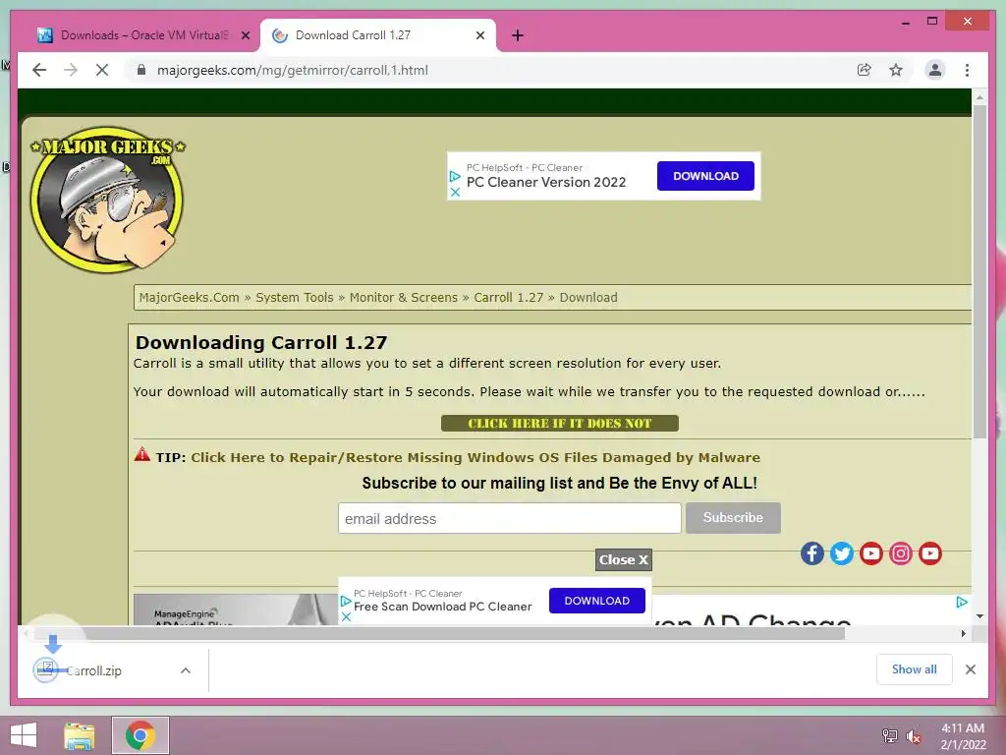Click the Chrome taskbar icon
Viewport: 1006px width, 755px height.
(x=140, y=735)
